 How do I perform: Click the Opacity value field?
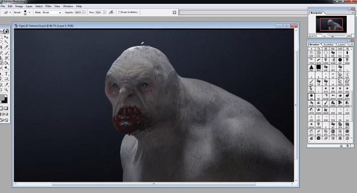[x=78, y=13]
